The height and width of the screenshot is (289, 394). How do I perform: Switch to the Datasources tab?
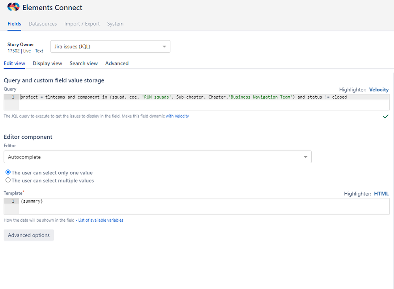click(x=43, y=24)
